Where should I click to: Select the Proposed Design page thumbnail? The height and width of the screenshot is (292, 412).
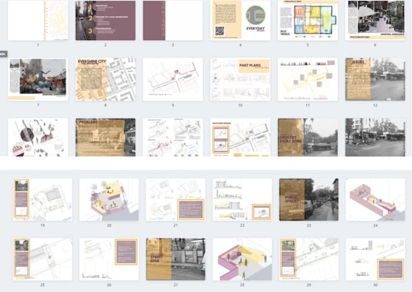coord(240,137)
